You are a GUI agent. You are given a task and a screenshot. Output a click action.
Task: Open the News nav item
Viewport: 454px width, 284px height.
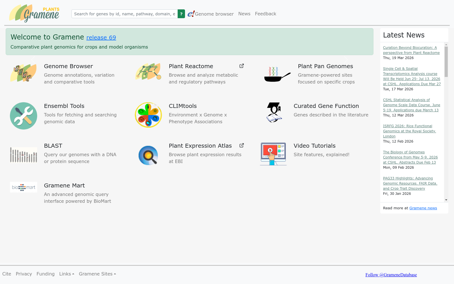pyautogui.click(x=244, y=14)
